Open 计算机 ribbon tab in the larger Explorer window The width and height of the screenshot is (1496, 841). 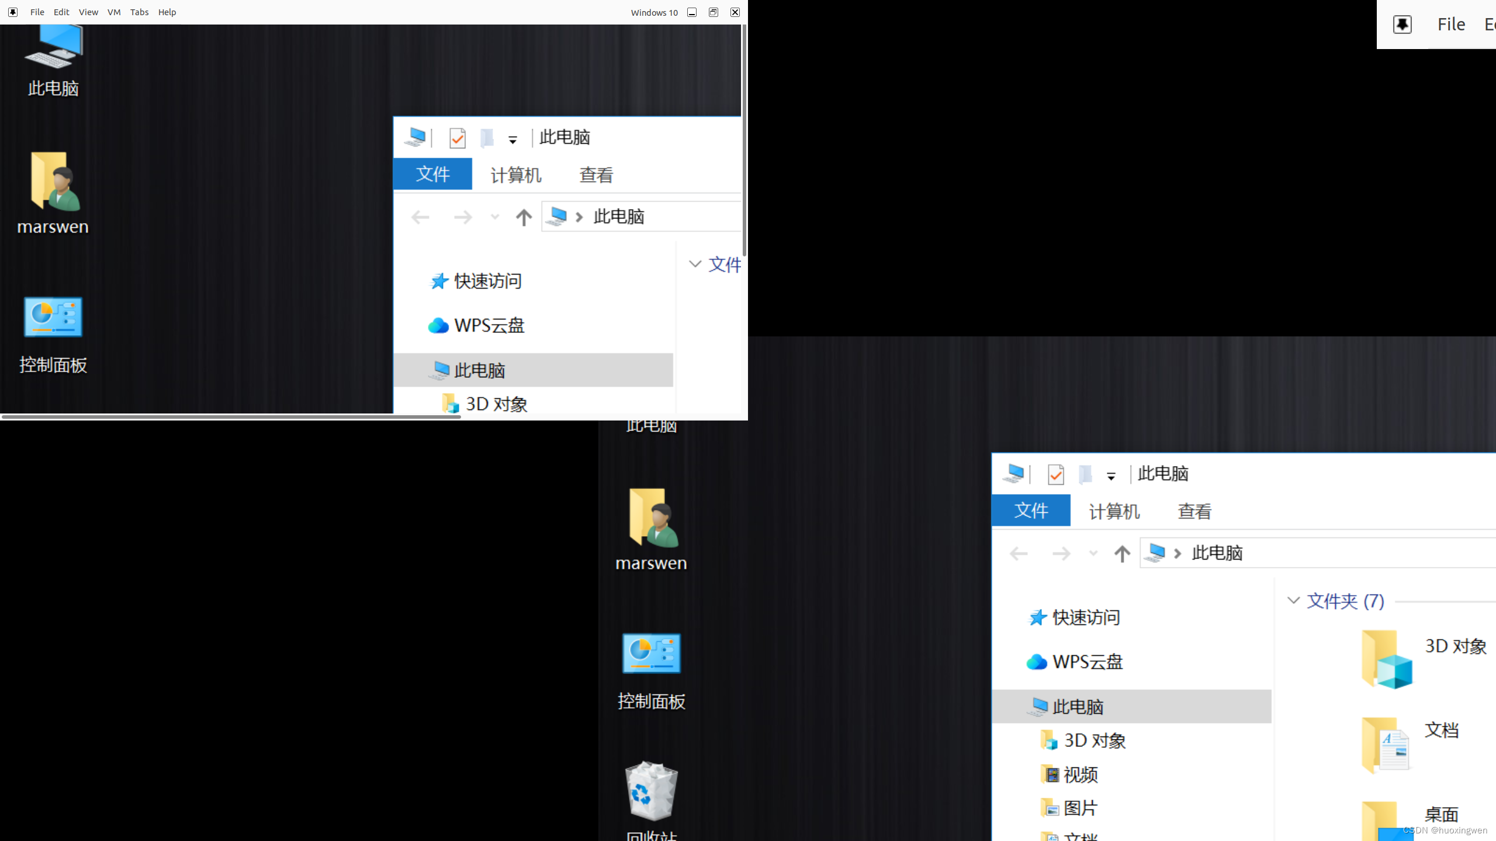tap(1114, 511)
